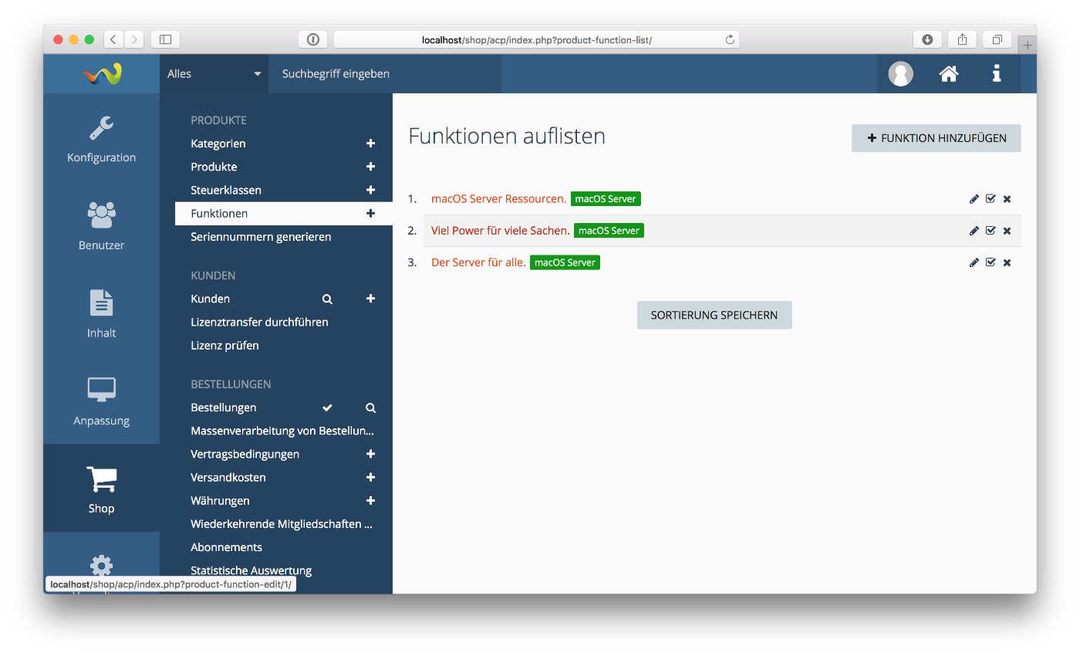Select Seriennummern generieren in menu

point(261,237)
